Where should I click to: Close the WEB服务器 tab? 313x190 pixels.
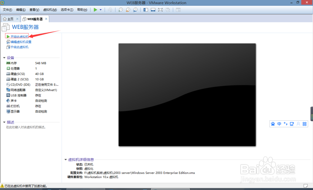46,19
